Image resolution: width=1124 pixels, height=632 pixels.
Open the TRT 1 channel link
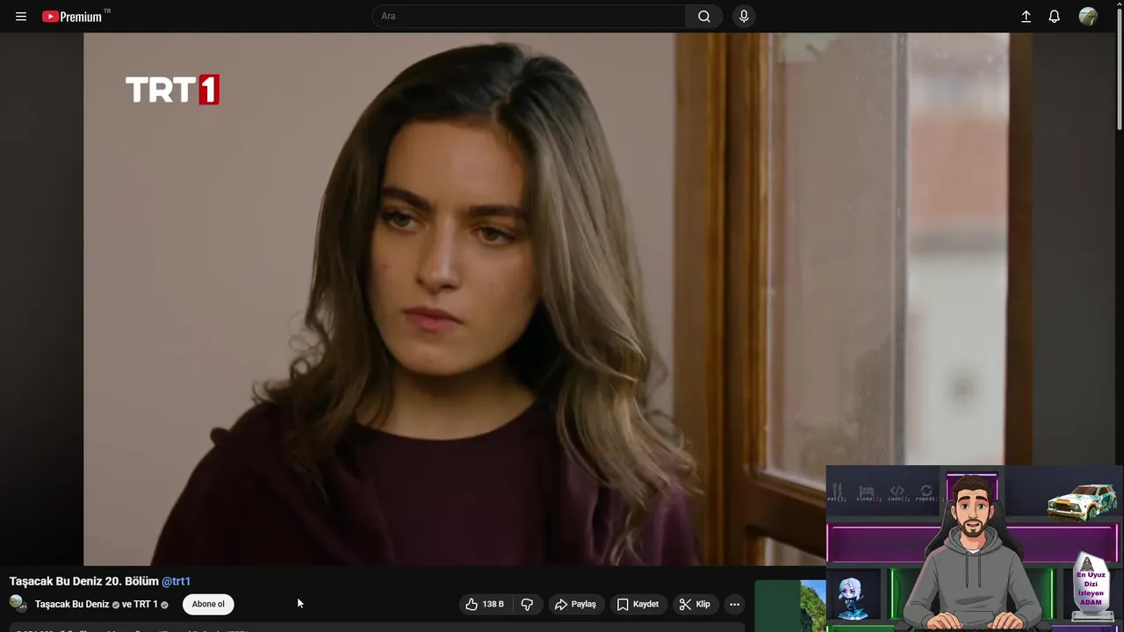(146, 604)
